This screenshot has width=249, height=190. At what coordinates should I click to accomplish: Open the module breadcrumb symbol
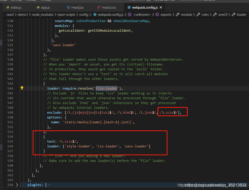click(x=187, y=15)
